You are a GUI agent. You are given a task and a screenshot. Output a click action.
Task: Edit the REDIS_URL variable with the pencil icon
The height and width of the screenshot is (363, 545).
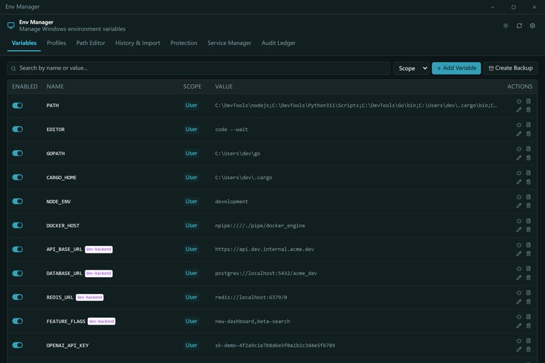tap(519, 301)
